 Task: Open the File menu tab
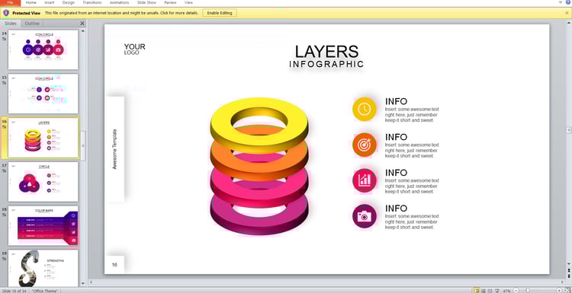tap(10, 2)
